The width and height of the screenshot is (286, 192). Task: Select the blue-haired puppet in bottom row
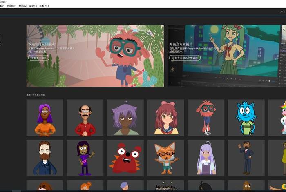click(x=125, y=185)
